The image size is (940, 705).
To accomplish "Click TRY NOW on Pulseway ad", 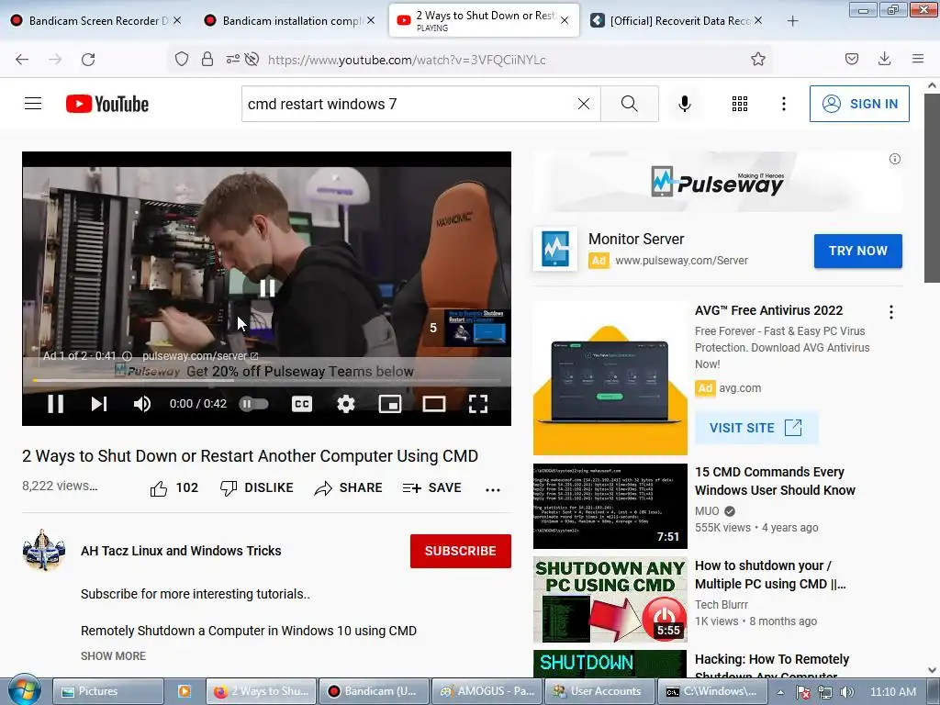I will pos(858,251).
